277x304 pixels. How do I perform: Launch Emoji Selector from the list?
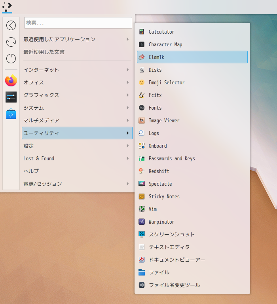pos(192,82)
